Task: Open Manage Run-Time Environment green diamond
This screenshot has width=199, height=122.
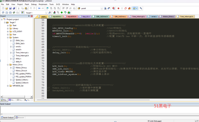Action: tap(62, 12)
